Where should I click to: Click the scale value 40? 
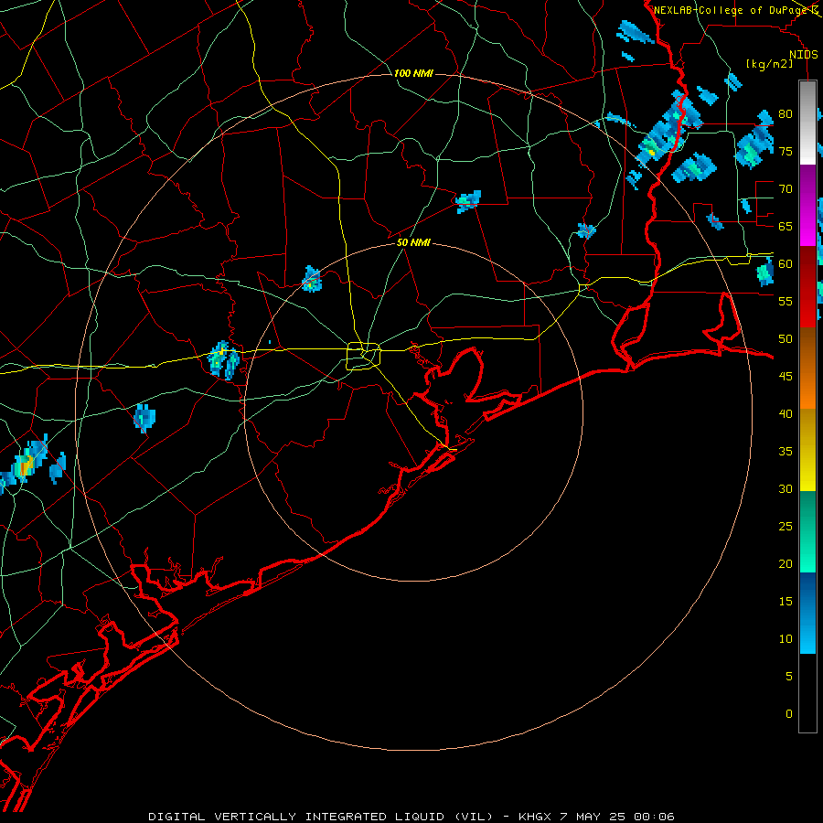(786, 413)
